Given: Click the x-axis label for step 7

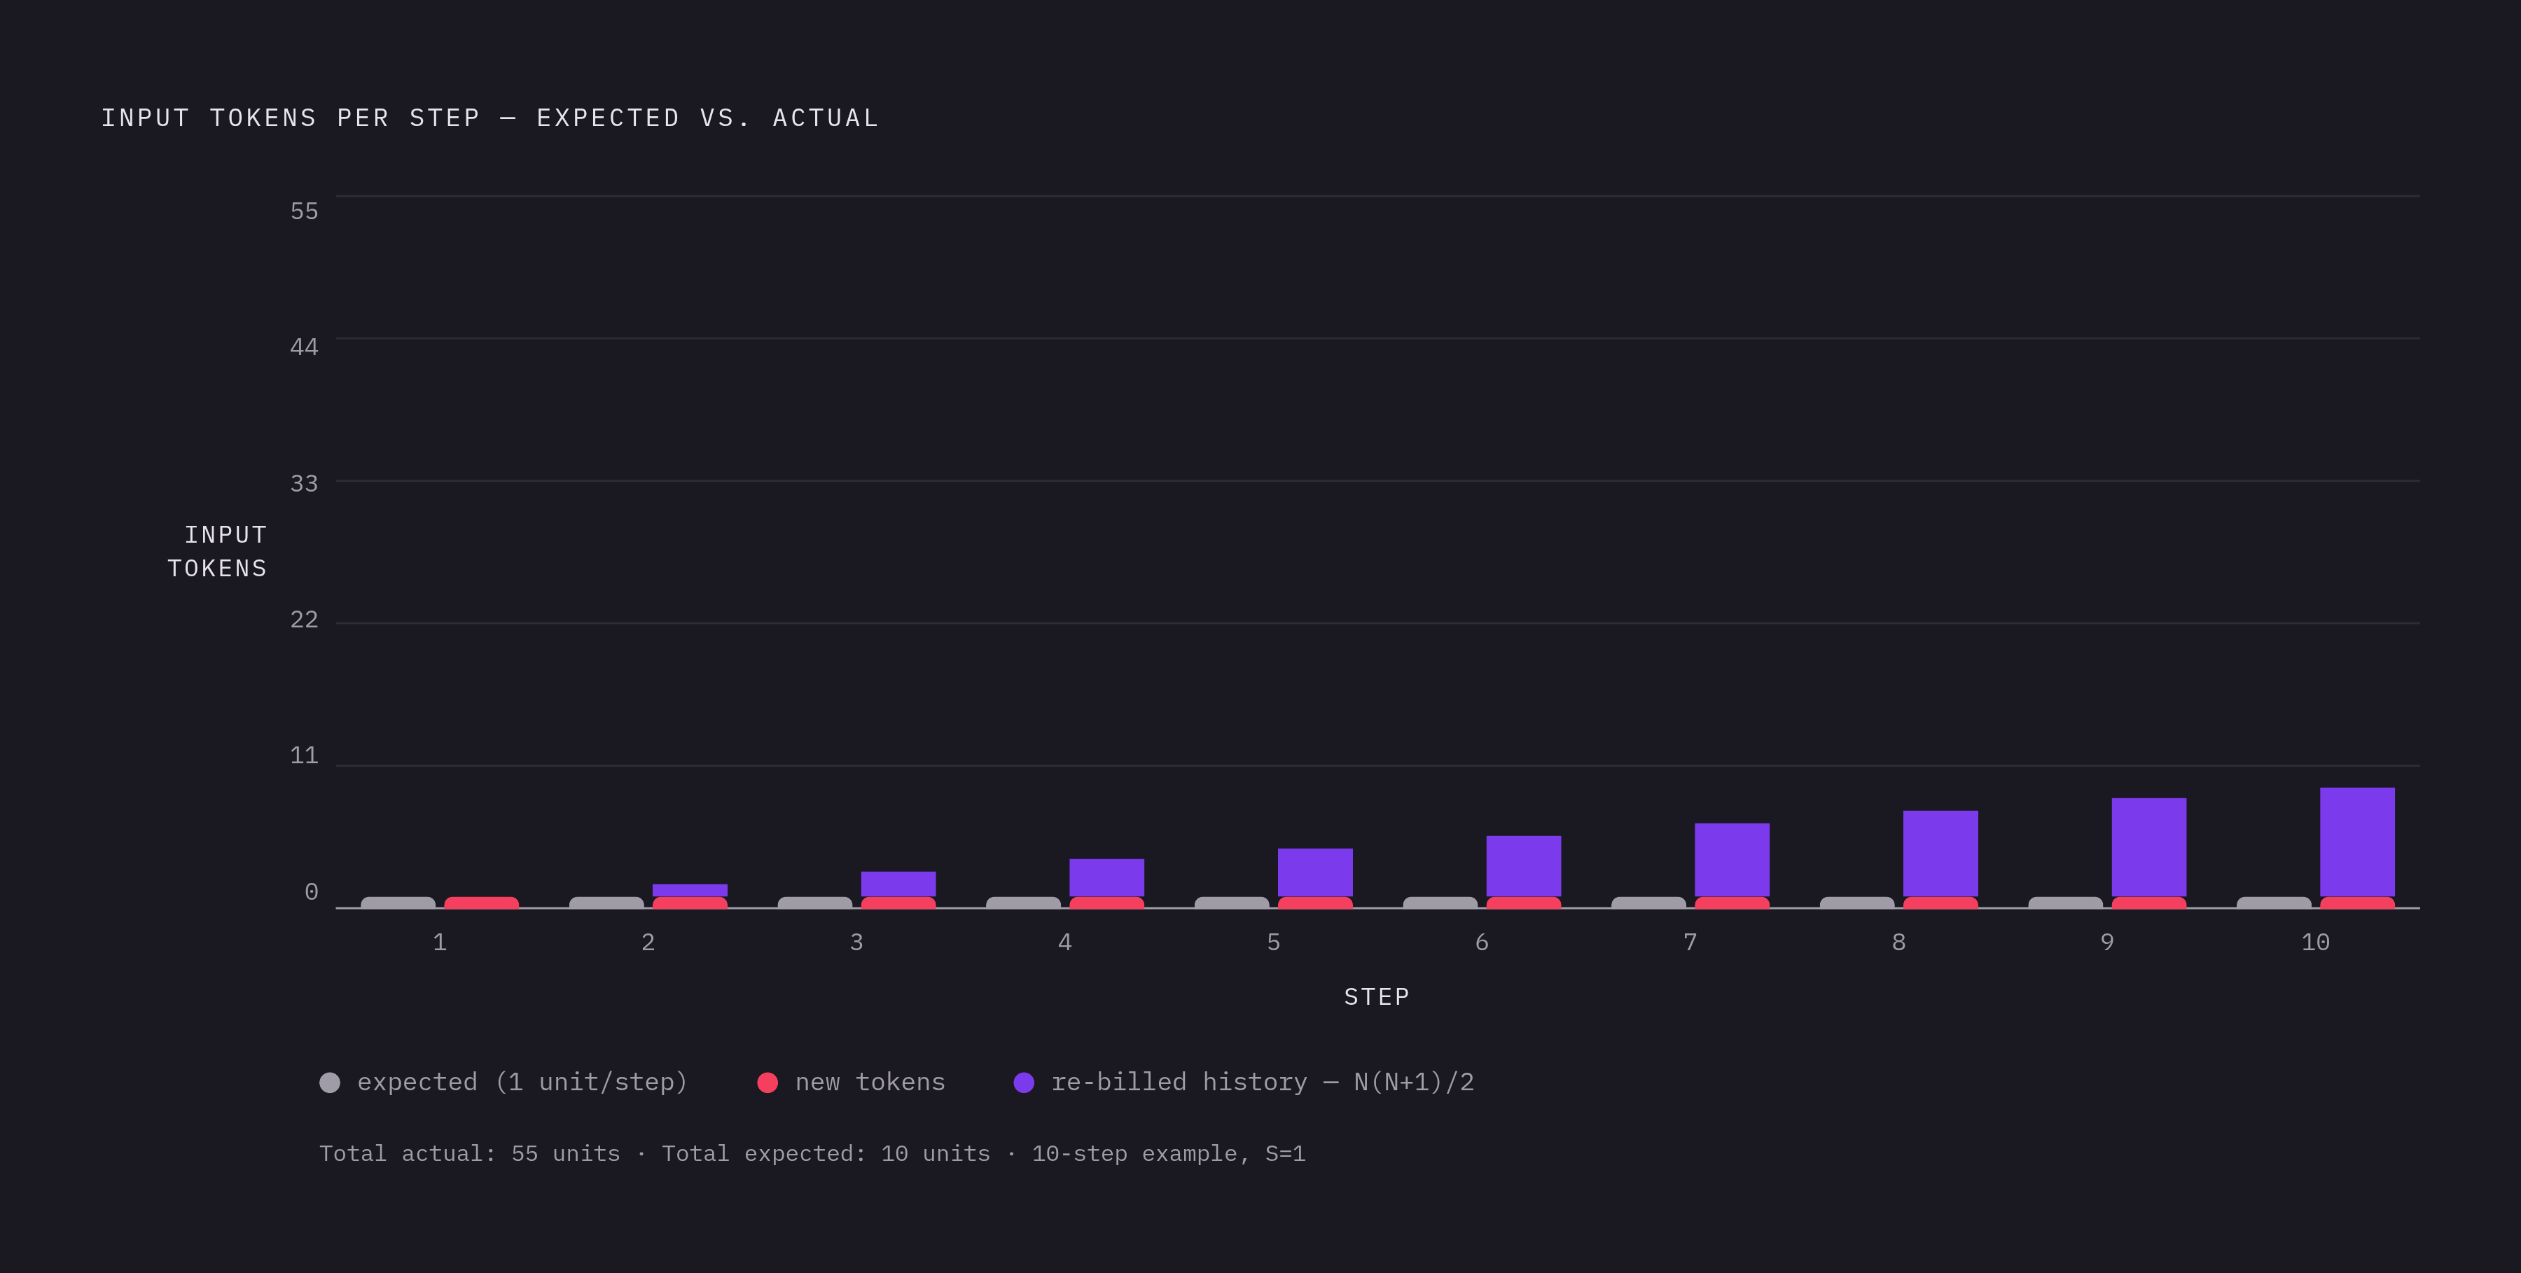Looking at the screenshot, I should [1690, 942].
